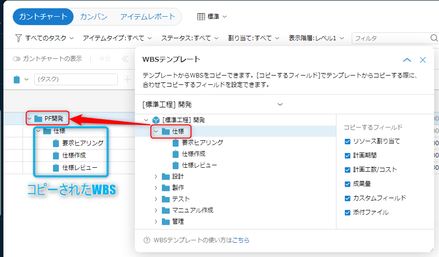Screen dimensions: 439x257
Task: Collapse the 仕様 folder in the template tree
Action: (x=156, y=131)
